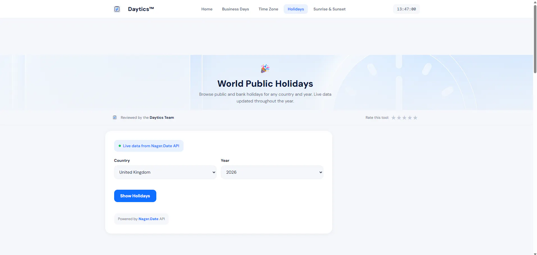Open the Business Days tool
537x255 pixels.
click(236, 9)
